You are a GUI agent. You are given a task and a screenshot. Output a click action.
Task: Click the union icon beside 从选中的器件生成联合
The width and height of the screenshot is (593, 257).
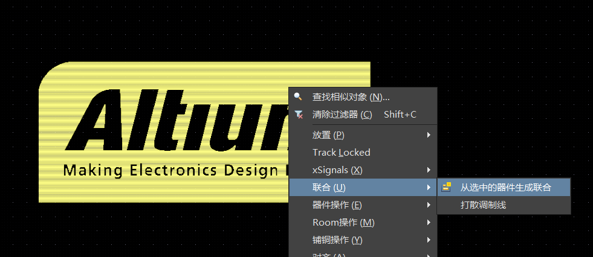(x=447, y=187)
